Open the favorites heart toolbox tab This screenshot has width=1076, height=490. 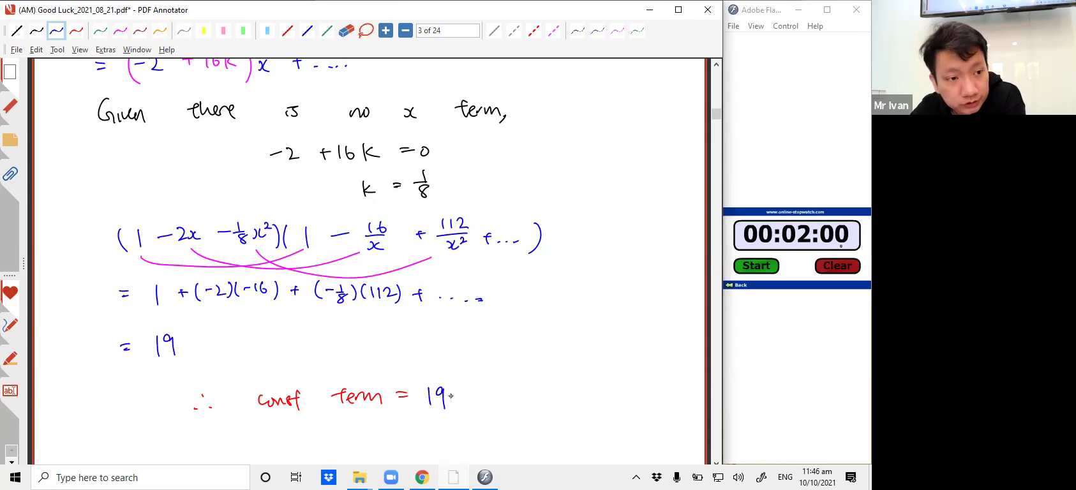[x=10, y=293]
